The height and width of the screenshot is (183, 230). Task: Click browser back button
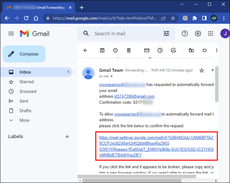click(7, 18)
